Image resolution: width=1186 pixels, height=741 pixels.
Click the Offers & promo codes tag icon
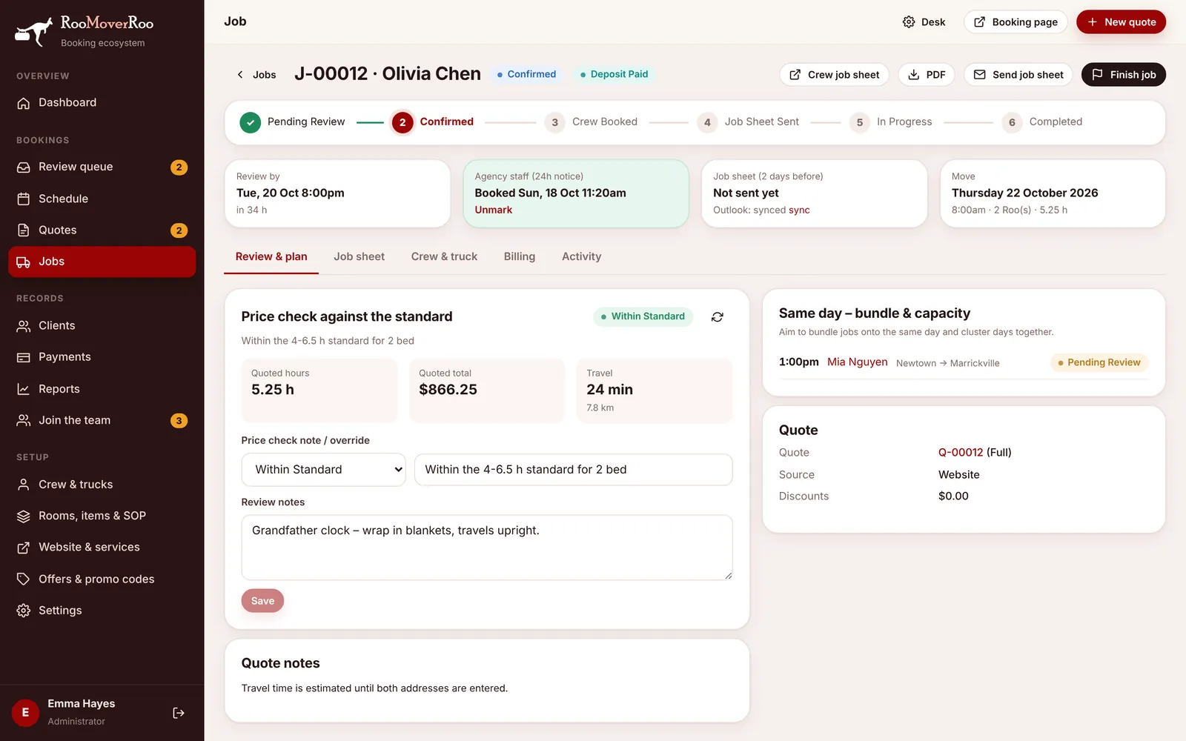tap(24, 579)
